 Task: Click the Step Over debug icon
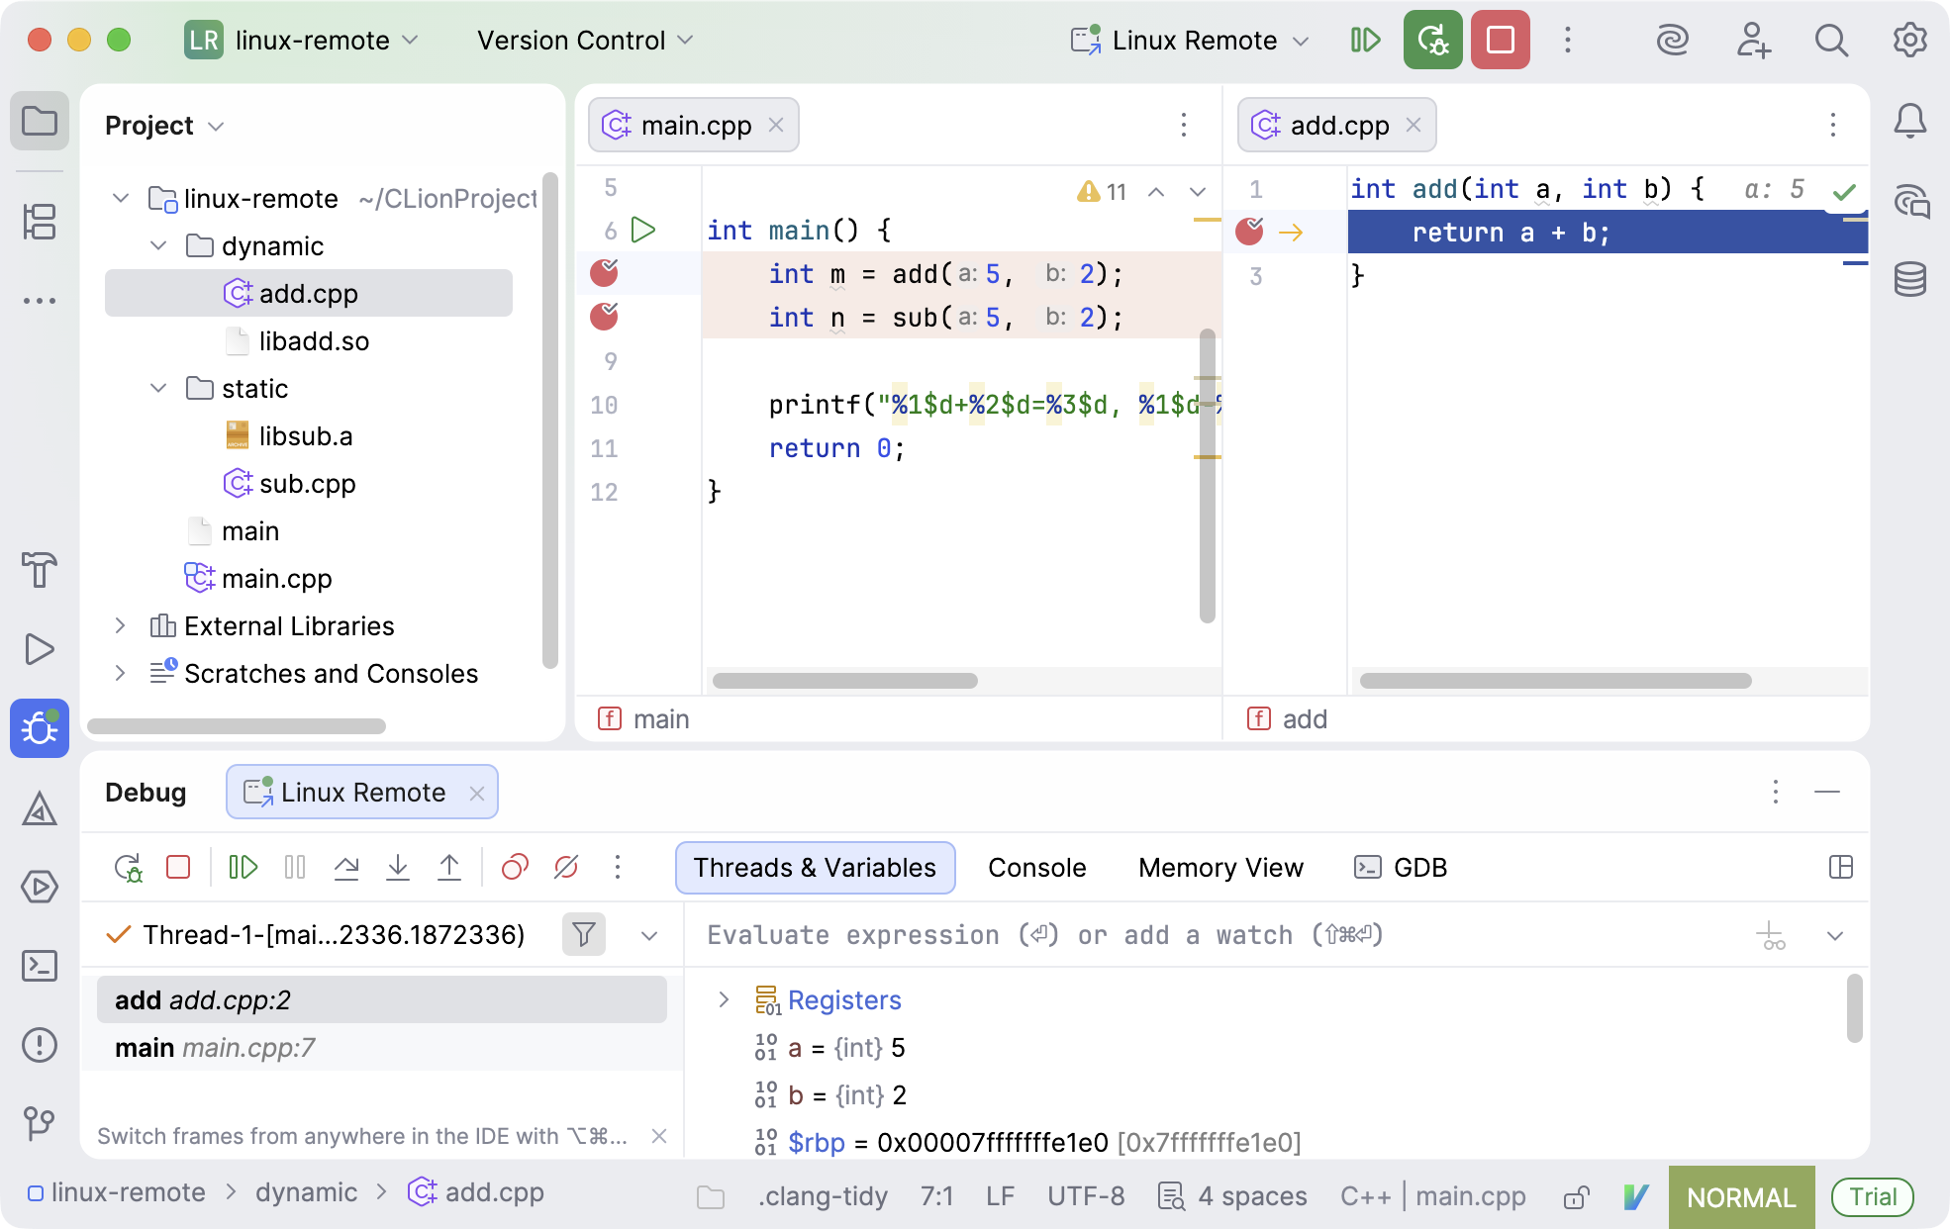click(x=346, y=868)
